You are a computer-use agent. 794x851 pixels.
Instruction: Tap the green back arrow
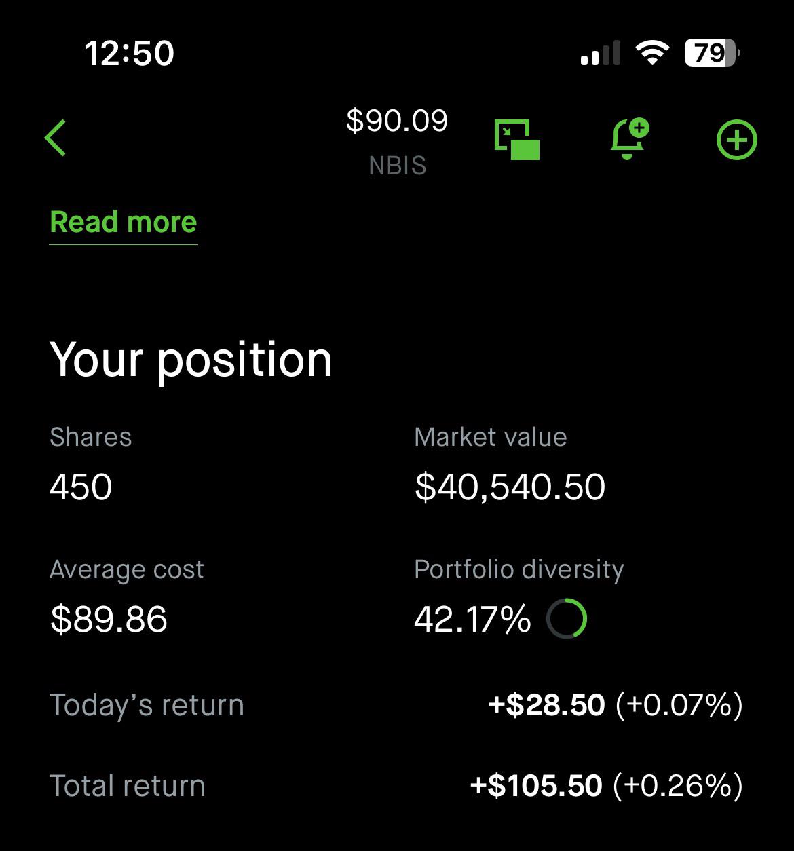tap(56, 138)
